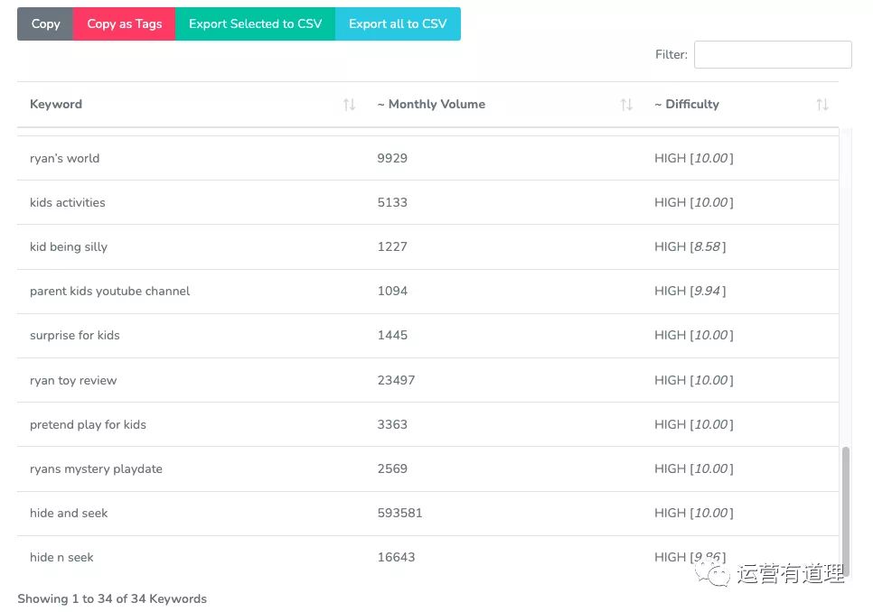This screenshot has width=873, height=612.
Task: Select the "hide and seek" row
Action: coord(427,513)
